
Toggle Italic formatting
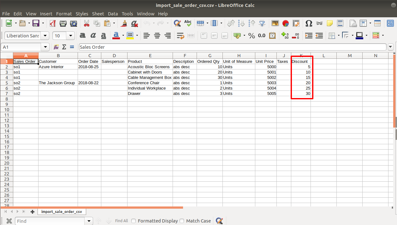[x=93, y=36]
